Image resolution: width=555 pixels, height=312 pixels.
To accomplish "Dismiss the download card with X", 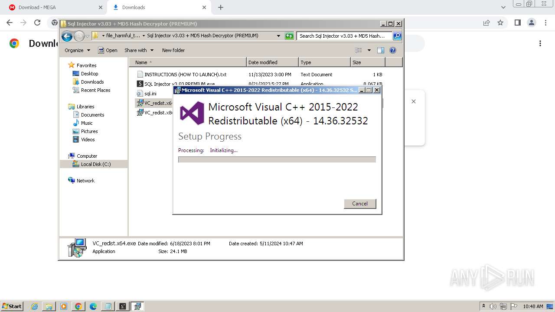I will 414,101.
